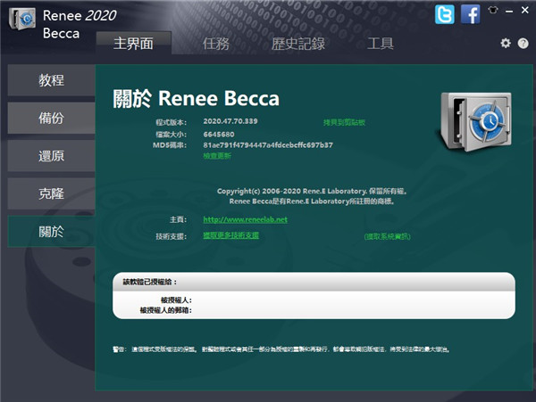Image resolution: width=536 pixels, height=402 pixels.
Task: Click the 拷貝到剪貼簿 link
Action: tap(344, 122)
